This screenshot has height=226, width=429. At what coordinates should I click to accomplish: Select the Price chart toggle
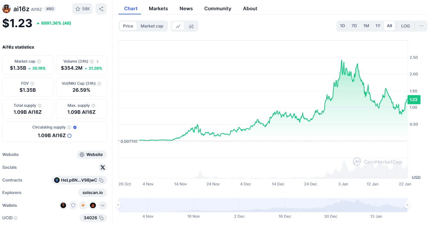128,26
